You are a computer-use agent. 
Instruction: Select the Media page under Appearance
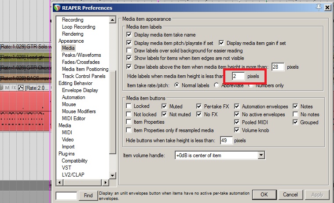[68, 48]
